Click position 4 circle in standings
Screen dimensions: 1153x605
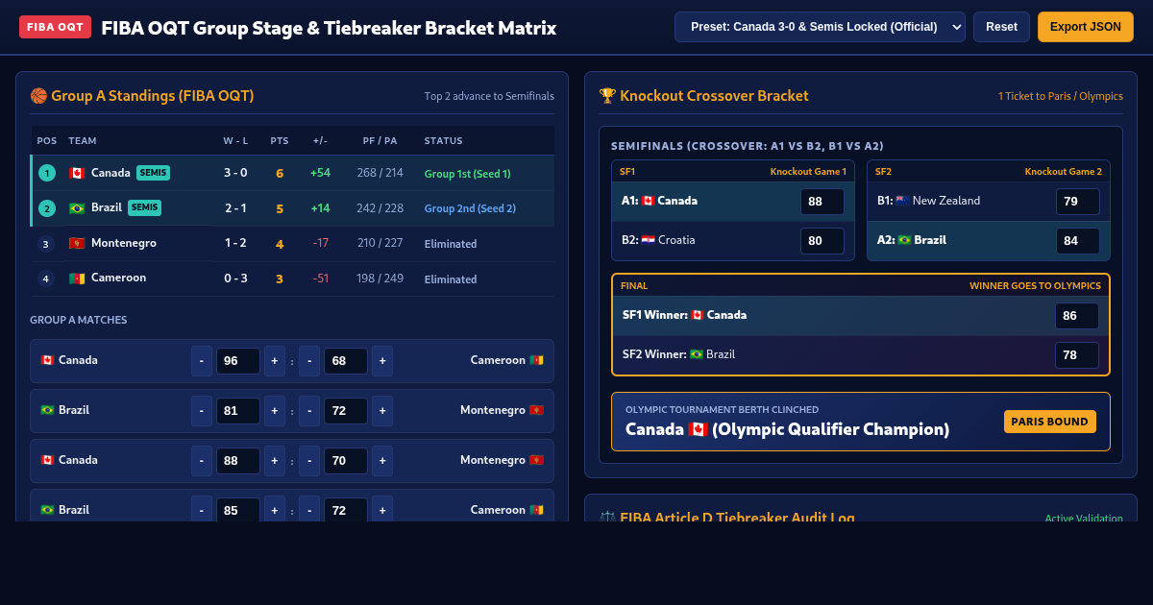click(x=45, y=278)
